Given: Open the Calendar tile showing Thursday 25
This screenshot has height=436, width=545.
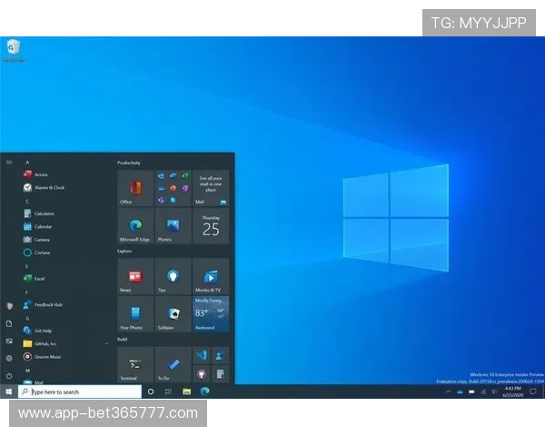Looking at the screenshot, I should (211, 225).
